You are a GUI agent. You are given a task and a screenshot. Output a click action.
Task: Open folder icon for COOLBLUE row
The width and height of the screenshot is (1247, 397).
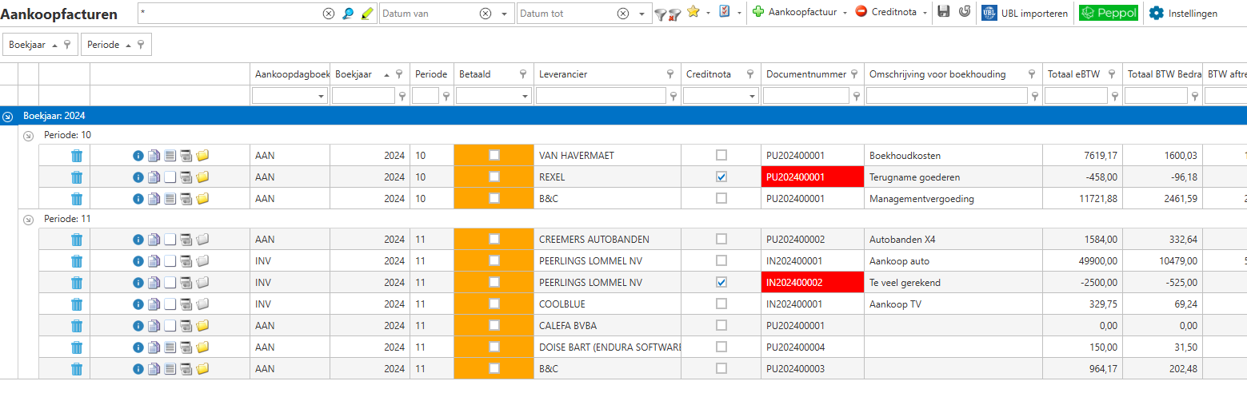pos(202,304)
